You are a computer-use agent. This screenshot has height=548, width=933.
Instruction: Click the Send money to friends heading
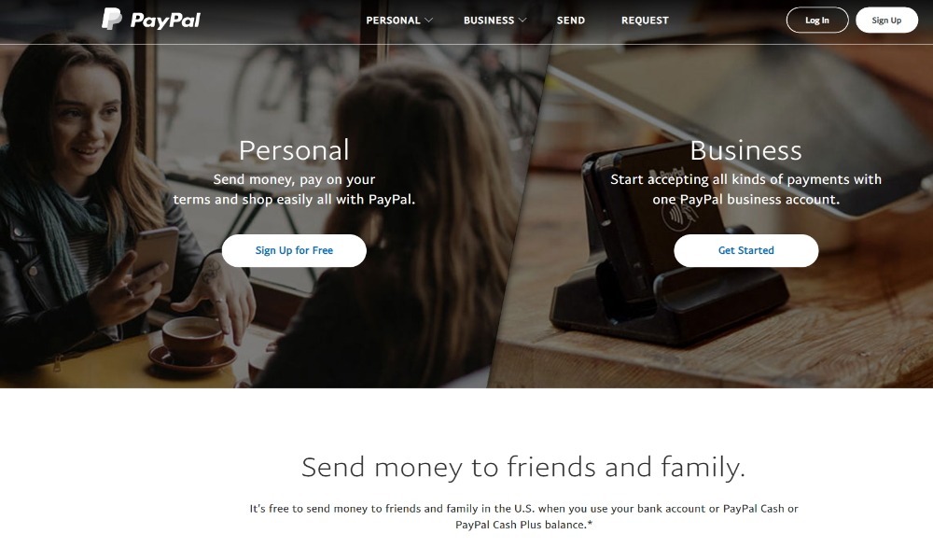[x=523, y=467]
